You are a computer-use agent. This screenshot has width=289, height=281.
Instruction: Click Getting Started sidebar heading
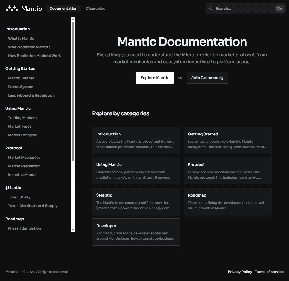(x=20, y=69)
